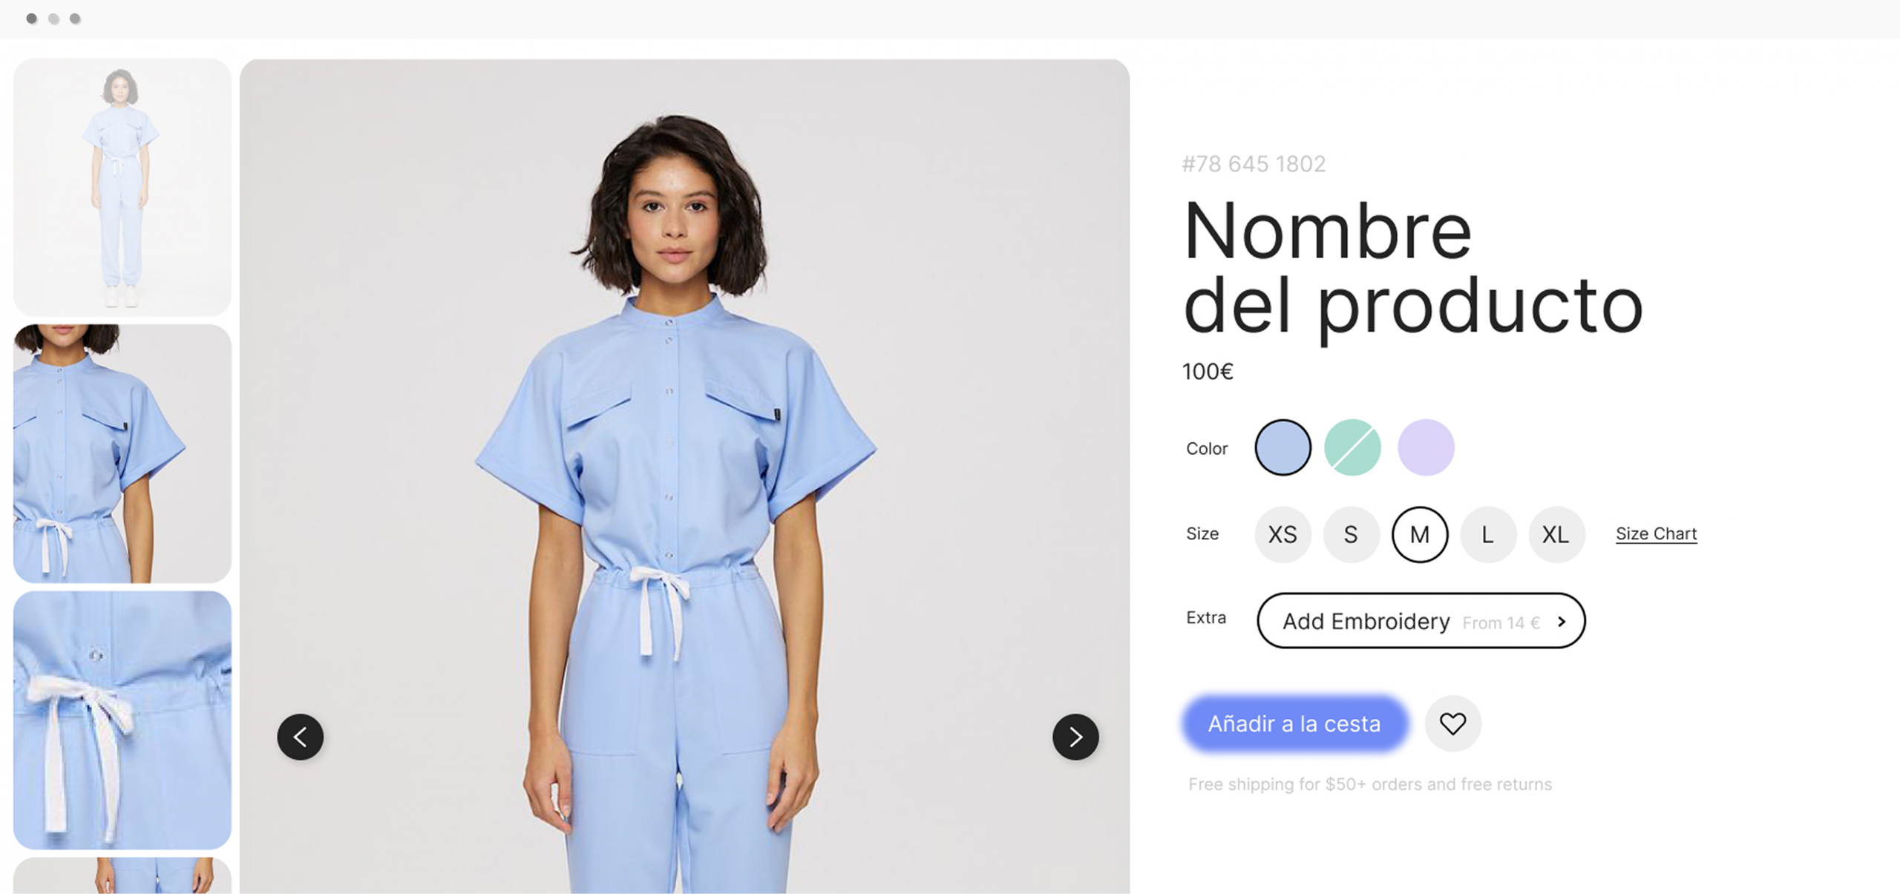Choose the lavender color swatch
This screenshot has height=894, width=1900.
tap(1426, 447)
